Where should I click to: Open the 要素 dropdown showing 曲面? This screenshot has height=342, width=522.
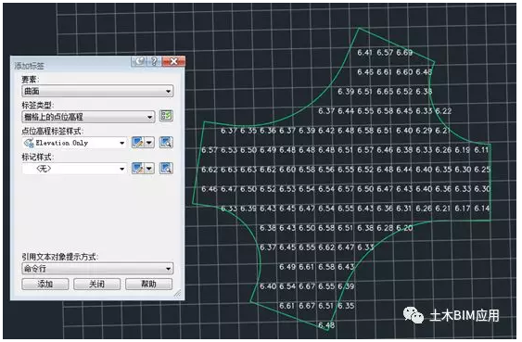[97, 91]
